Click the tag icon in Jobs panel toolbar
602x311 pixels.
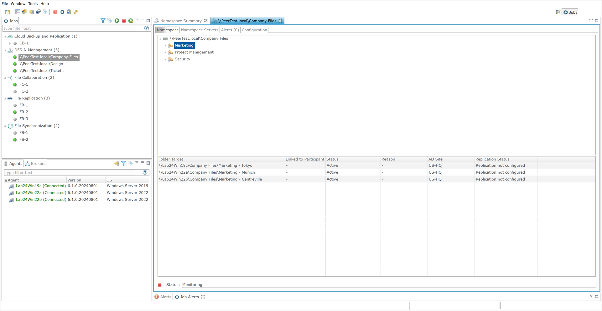coord(110,21)
